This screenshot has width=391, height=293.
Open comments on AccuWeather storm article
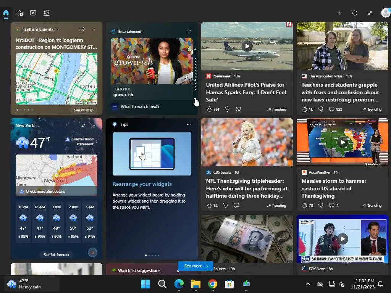pos(332,205)
